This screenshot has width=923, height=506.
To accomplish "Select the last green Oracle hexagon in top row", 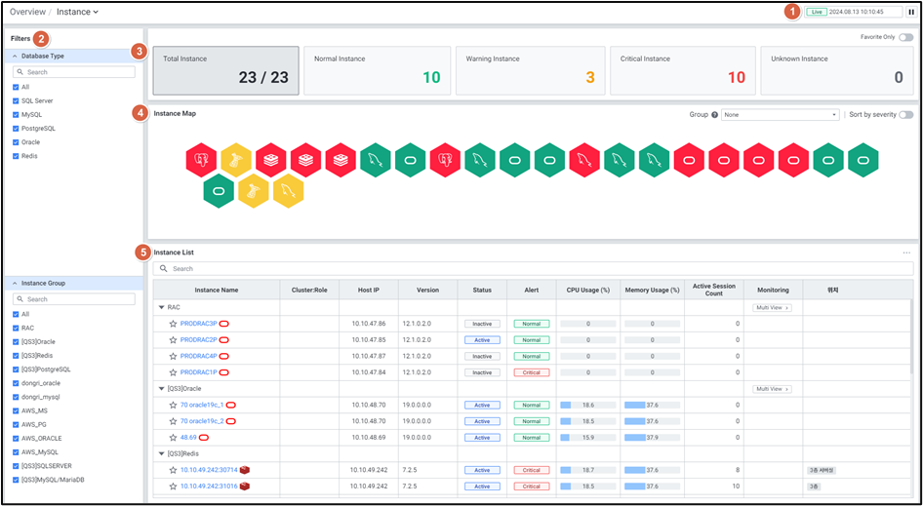I will tap(863, 159).
